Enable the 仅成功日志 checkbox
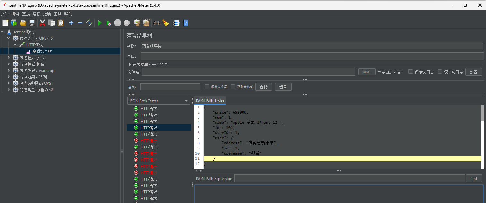 [440, 72]
